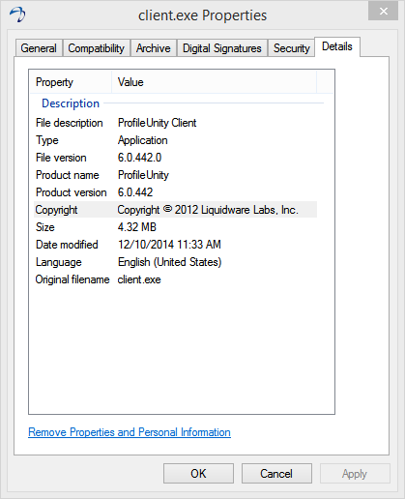Click the 6.0.442 product version value
This screenshot has height=499, width=405.
135,192
